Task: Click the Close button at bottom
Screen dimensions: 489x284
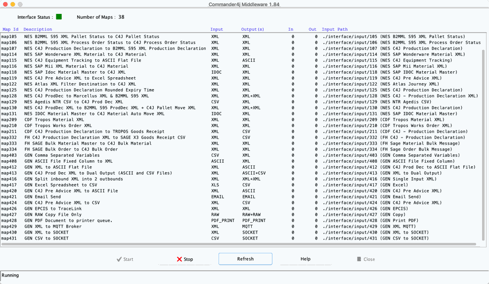Action: 366,259
